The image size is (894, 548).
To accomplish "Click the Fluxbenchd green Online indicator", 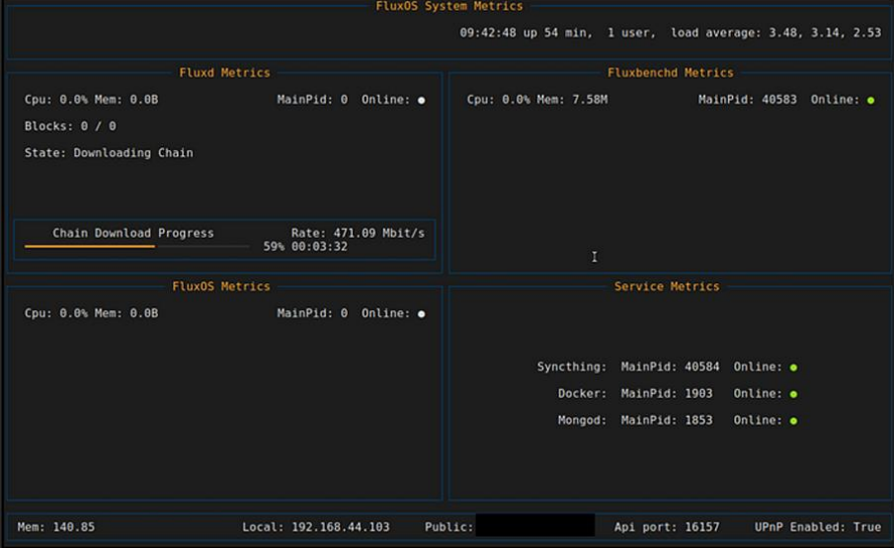I will pyautogui.click(x=870, y=100).
